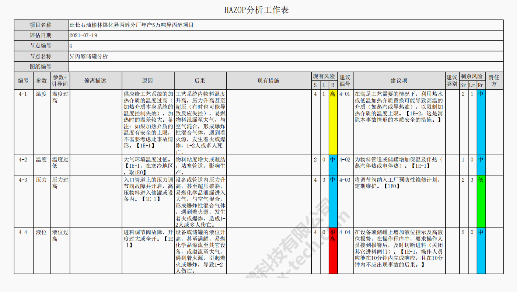Click the red 很高 risk cell
Image resolution: width=517 pixels, height=292 pixels.
[x=333, y=251]
